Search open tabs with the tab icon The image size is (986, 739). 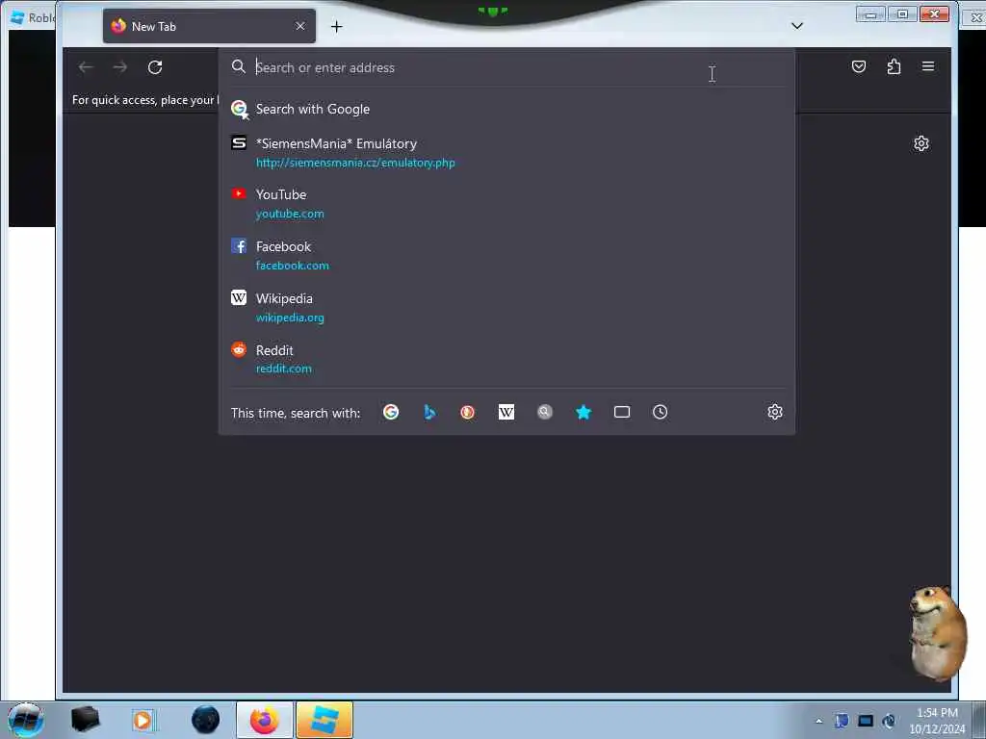(x=622, y=412)
